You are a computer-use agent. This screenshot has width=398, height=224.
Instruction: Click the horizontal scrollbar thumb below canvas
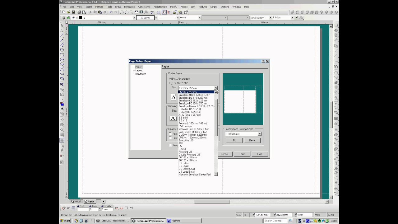[212, 202]
